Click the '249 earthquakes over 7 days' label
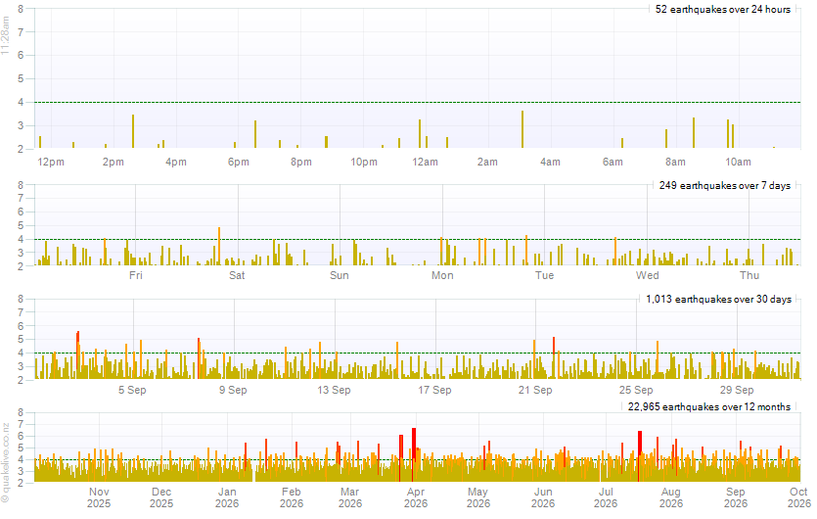Viewport: 817px width, 519px height. tap(724, 186)
